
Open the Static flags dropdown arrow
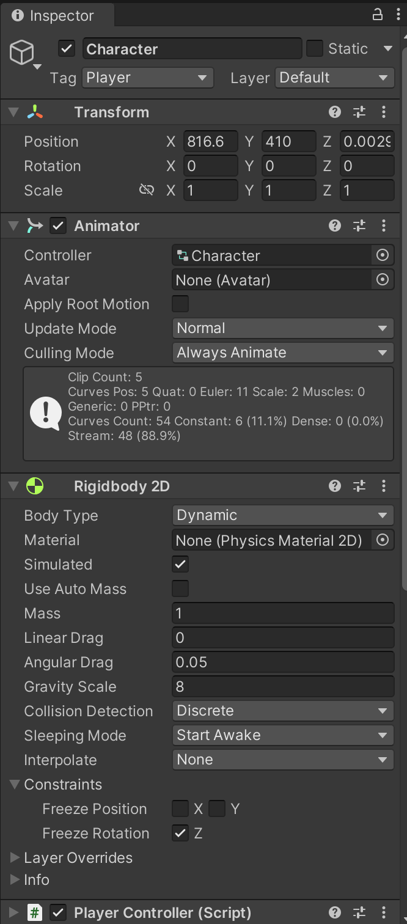point(387,49)
